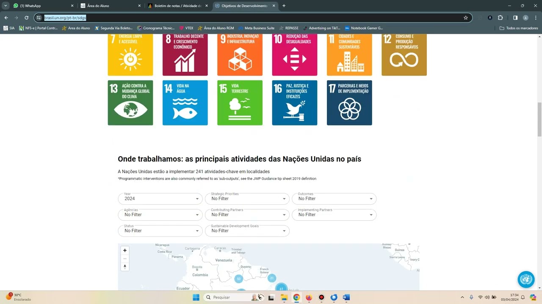The width and height of the screenshot is (542, 304).
Task: Click the map cluster marker labeled 21
Action: click(272, 278)
